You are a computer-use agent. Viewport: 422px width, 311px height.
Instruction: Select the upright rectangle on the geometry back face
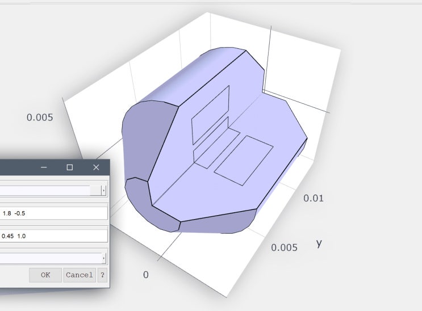211,115
